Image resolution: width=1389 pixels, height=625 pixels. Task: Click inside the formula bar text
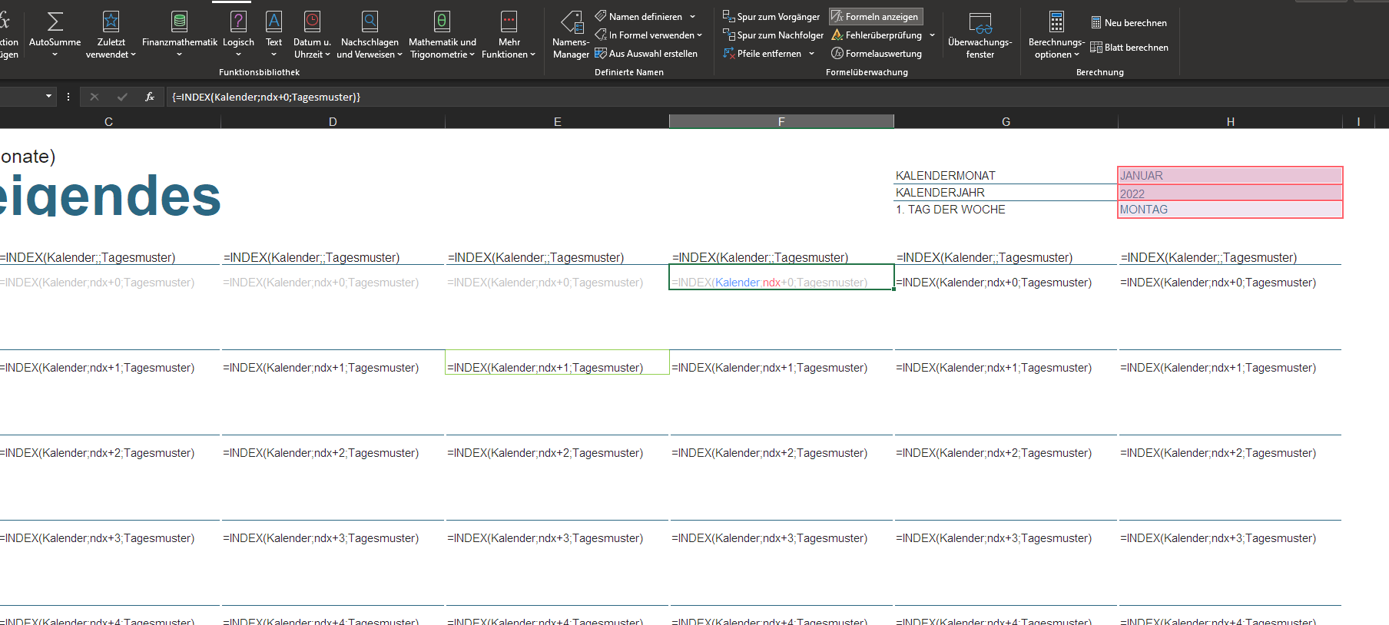click(x=538, y=97)
